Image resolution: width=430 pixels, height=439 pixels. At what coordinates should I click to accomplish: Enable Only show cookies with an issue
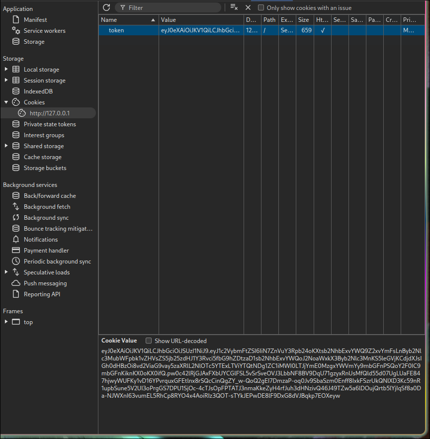(261, 8)
